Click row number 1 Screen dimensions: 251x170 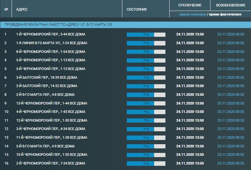pyautogui.click(x=5, y=34)
